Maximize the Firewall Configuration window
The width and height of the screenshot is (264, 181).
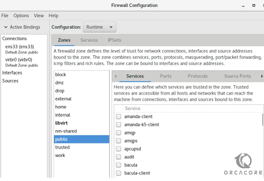254,6
